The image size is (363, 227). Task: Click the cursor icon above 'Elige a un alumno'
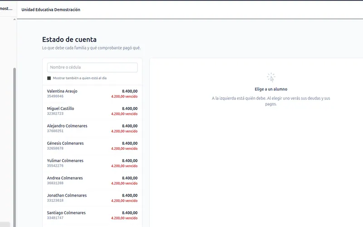pos(271,77)
